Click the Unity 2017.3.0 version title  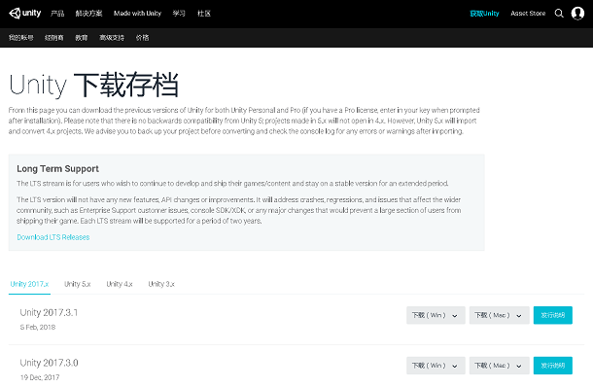[x=49, y=363]
